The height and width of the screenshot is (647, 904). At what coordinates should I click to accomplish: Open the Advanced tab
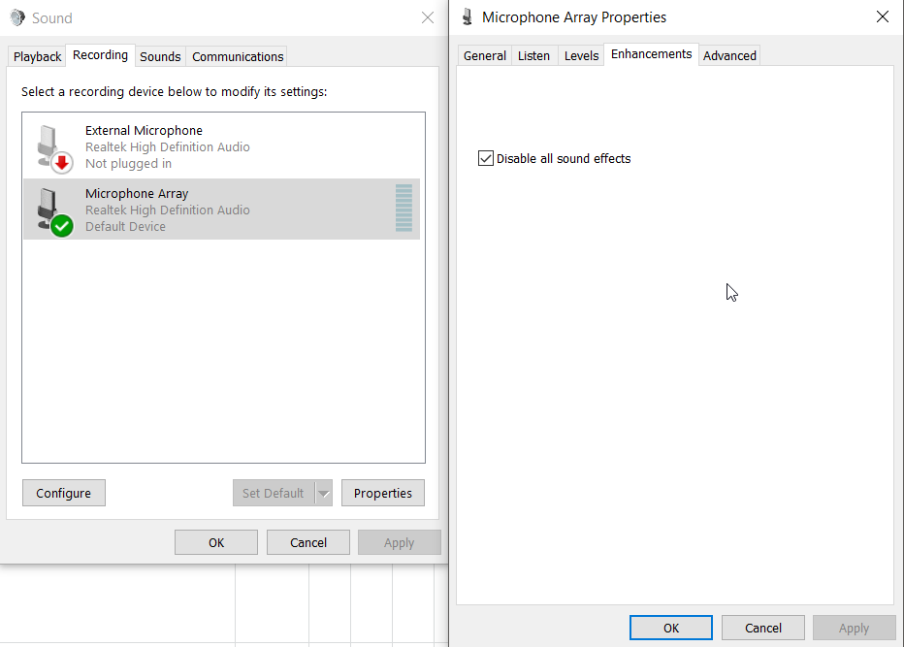pos(729,55)
